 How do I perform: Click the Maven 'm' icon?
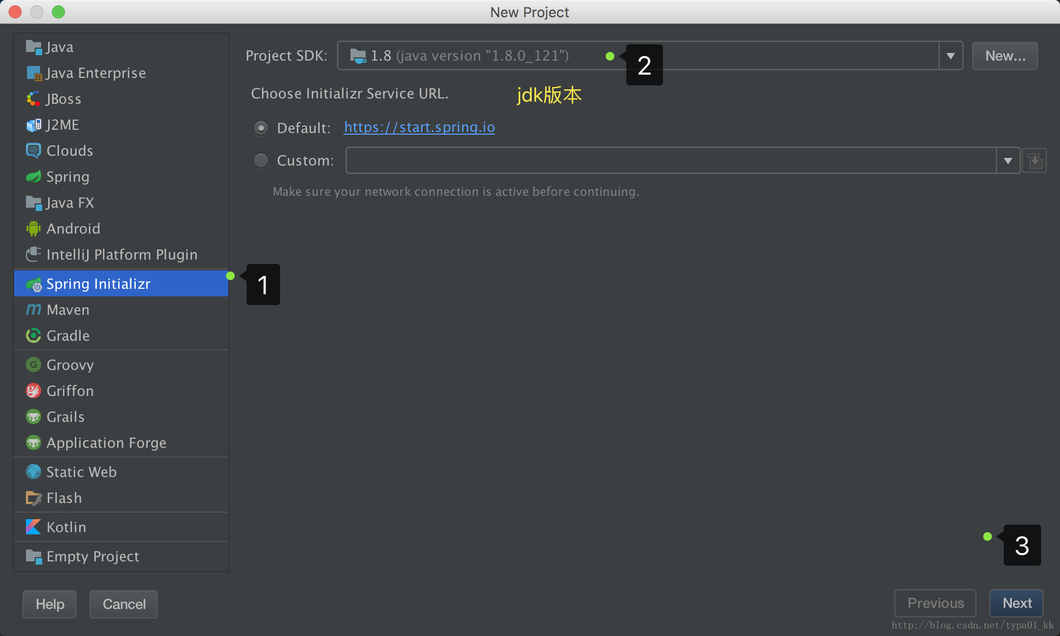pyautogui.click(x=34, y=310)
